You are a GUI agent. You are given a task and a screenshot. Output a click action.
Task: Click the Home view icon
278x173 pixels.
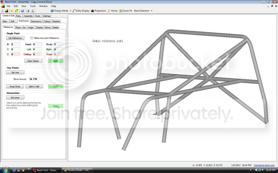click(109, 11)
